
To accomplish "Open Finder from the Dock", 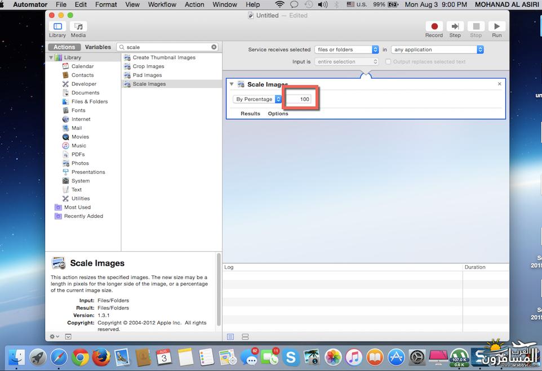I will click(16, 357).
